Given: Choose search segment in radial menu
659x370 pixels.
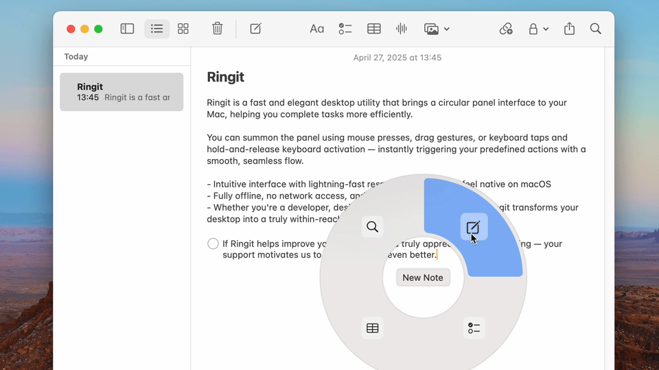Looking at the screenshot, I should tap(372, 227).
